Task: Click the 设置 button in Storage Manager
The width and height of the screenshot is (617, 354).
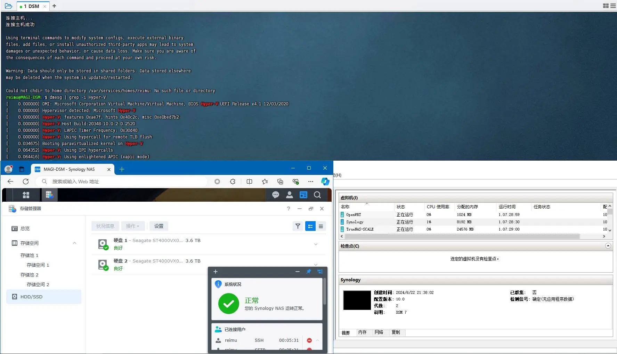Action: pos(159,226)
